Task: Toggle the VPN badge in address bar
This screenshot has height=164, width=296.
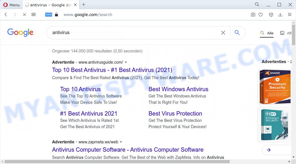Action: (x=48, y=15)
